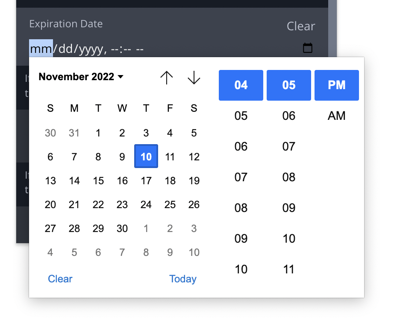Image resolution: width=400 pixels, height=325 pixels.
Task: Choose PM for the time period
Action: 336,85
